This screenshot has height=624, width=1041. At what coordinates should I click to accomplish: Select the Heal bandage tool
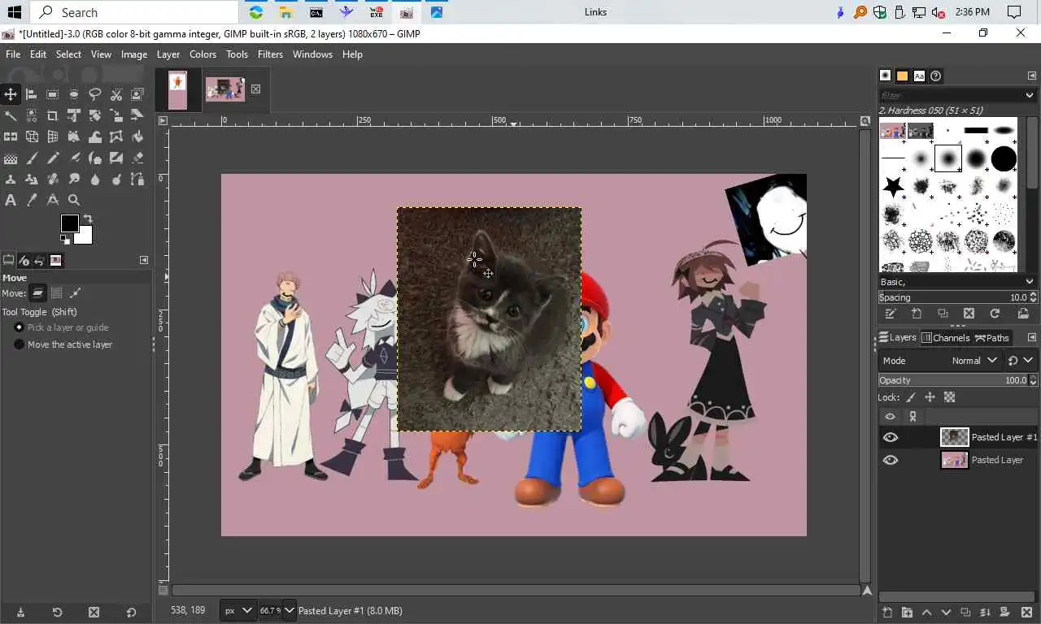53,179
